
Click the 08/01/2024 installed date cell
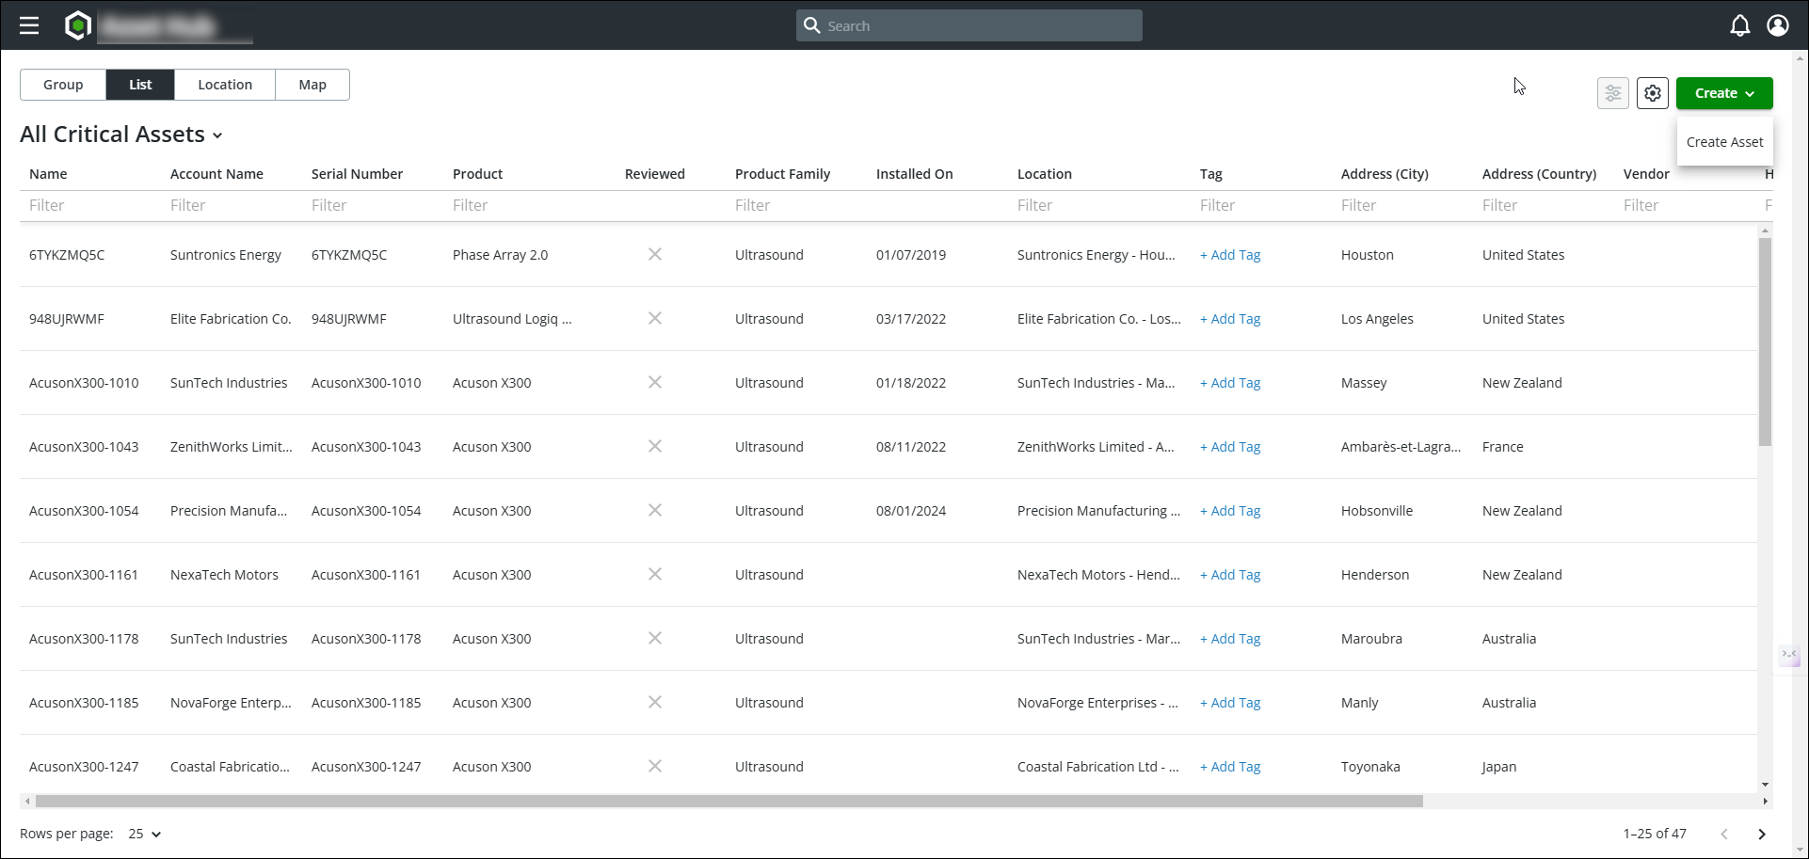[911, 511]
